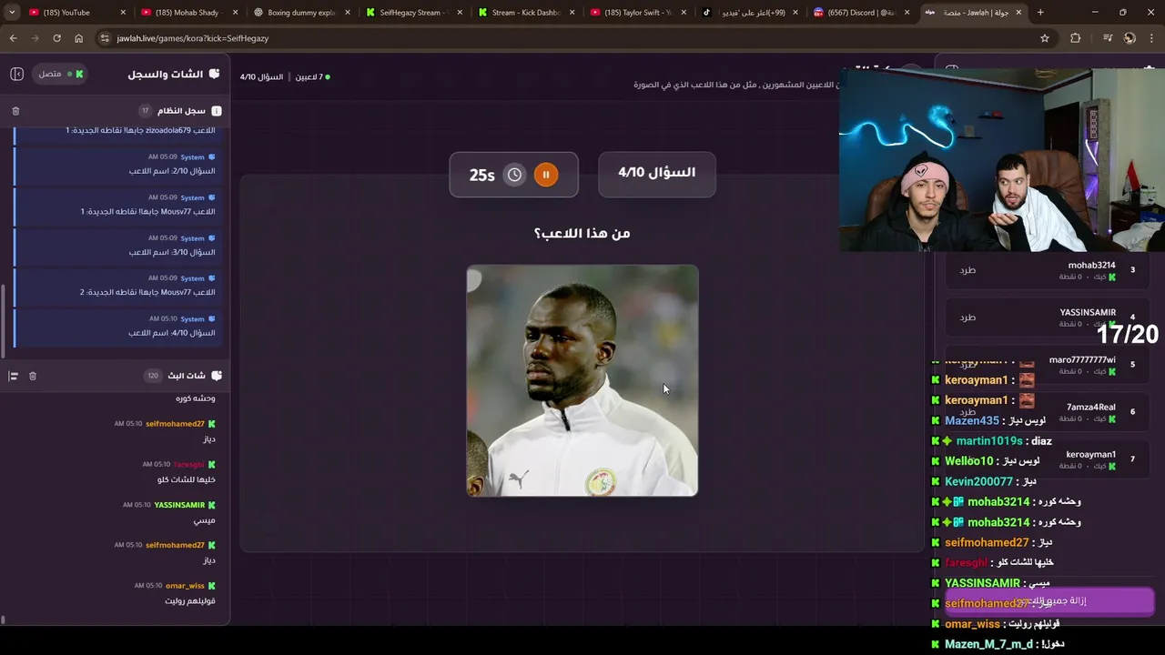The height and width of the screenshot is (655, 1165).
Task: Go back in browser history
Action: [x=13, y=38]
